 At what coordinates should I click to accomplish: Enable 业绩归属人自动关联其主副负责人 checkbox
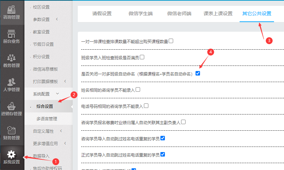coord(183,122)
